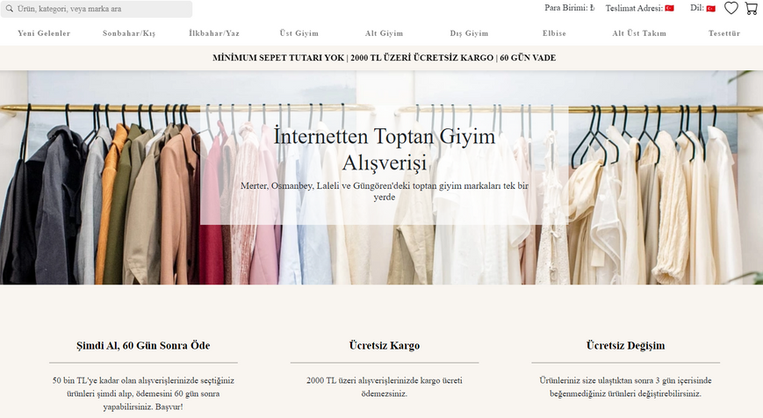
Task: Open the shopping cart icon
Action: tap(752, 9)
